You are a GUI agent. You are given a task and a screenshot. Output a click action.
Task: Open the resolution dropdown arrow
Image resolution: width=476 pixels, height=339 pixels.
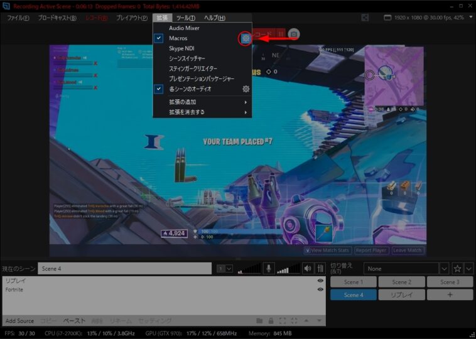(x=470, y=18)
